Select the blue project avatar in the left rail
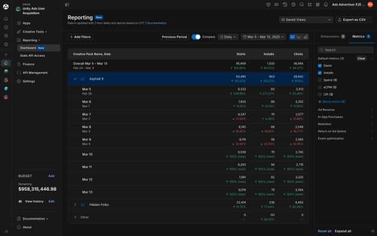 pyautogui.click(x=6, y=88)
